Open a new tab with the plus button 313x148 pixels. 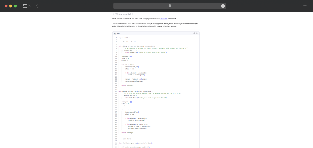pos(305,6)
